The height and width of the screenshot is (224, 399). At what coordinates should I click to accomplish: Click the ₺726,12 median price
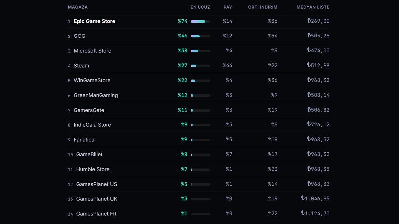click(x=318, y=125)
